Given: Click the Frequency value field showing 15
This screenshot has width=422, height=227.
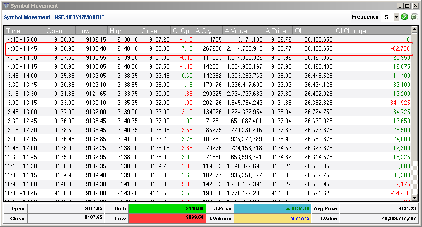Looking at the screenshot, I should (x=387, y=17).
